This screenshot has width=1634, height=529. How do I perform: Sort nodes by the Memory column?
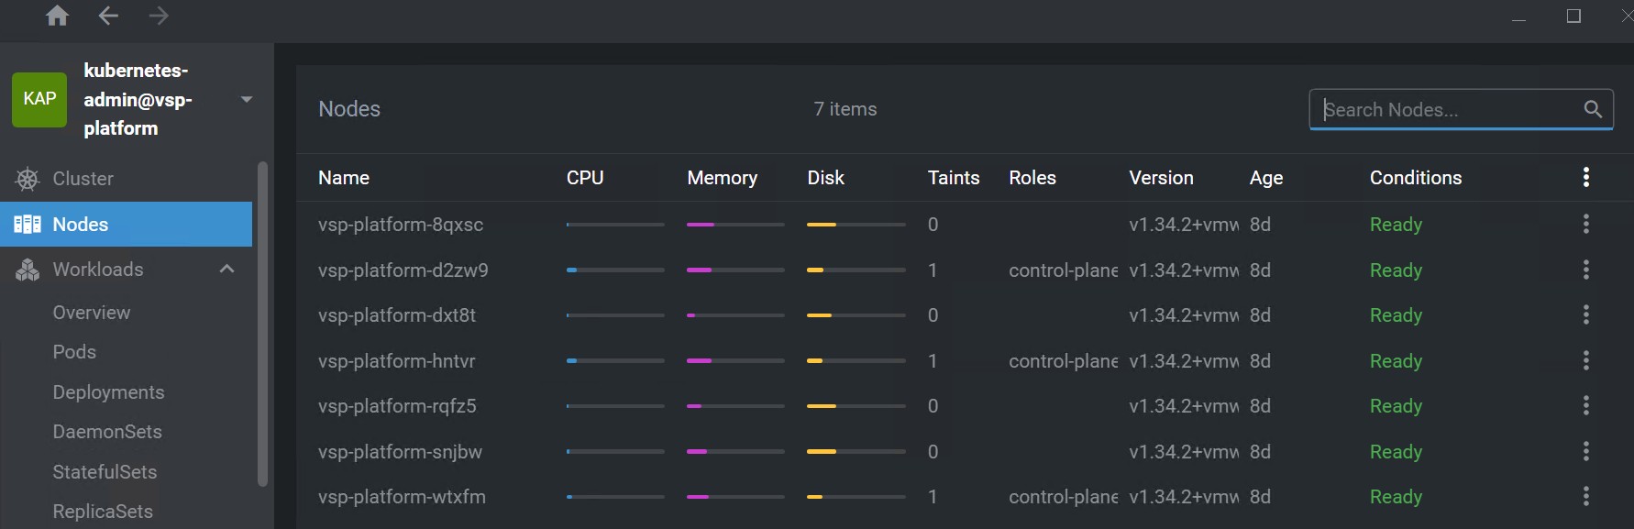(723, 178)
